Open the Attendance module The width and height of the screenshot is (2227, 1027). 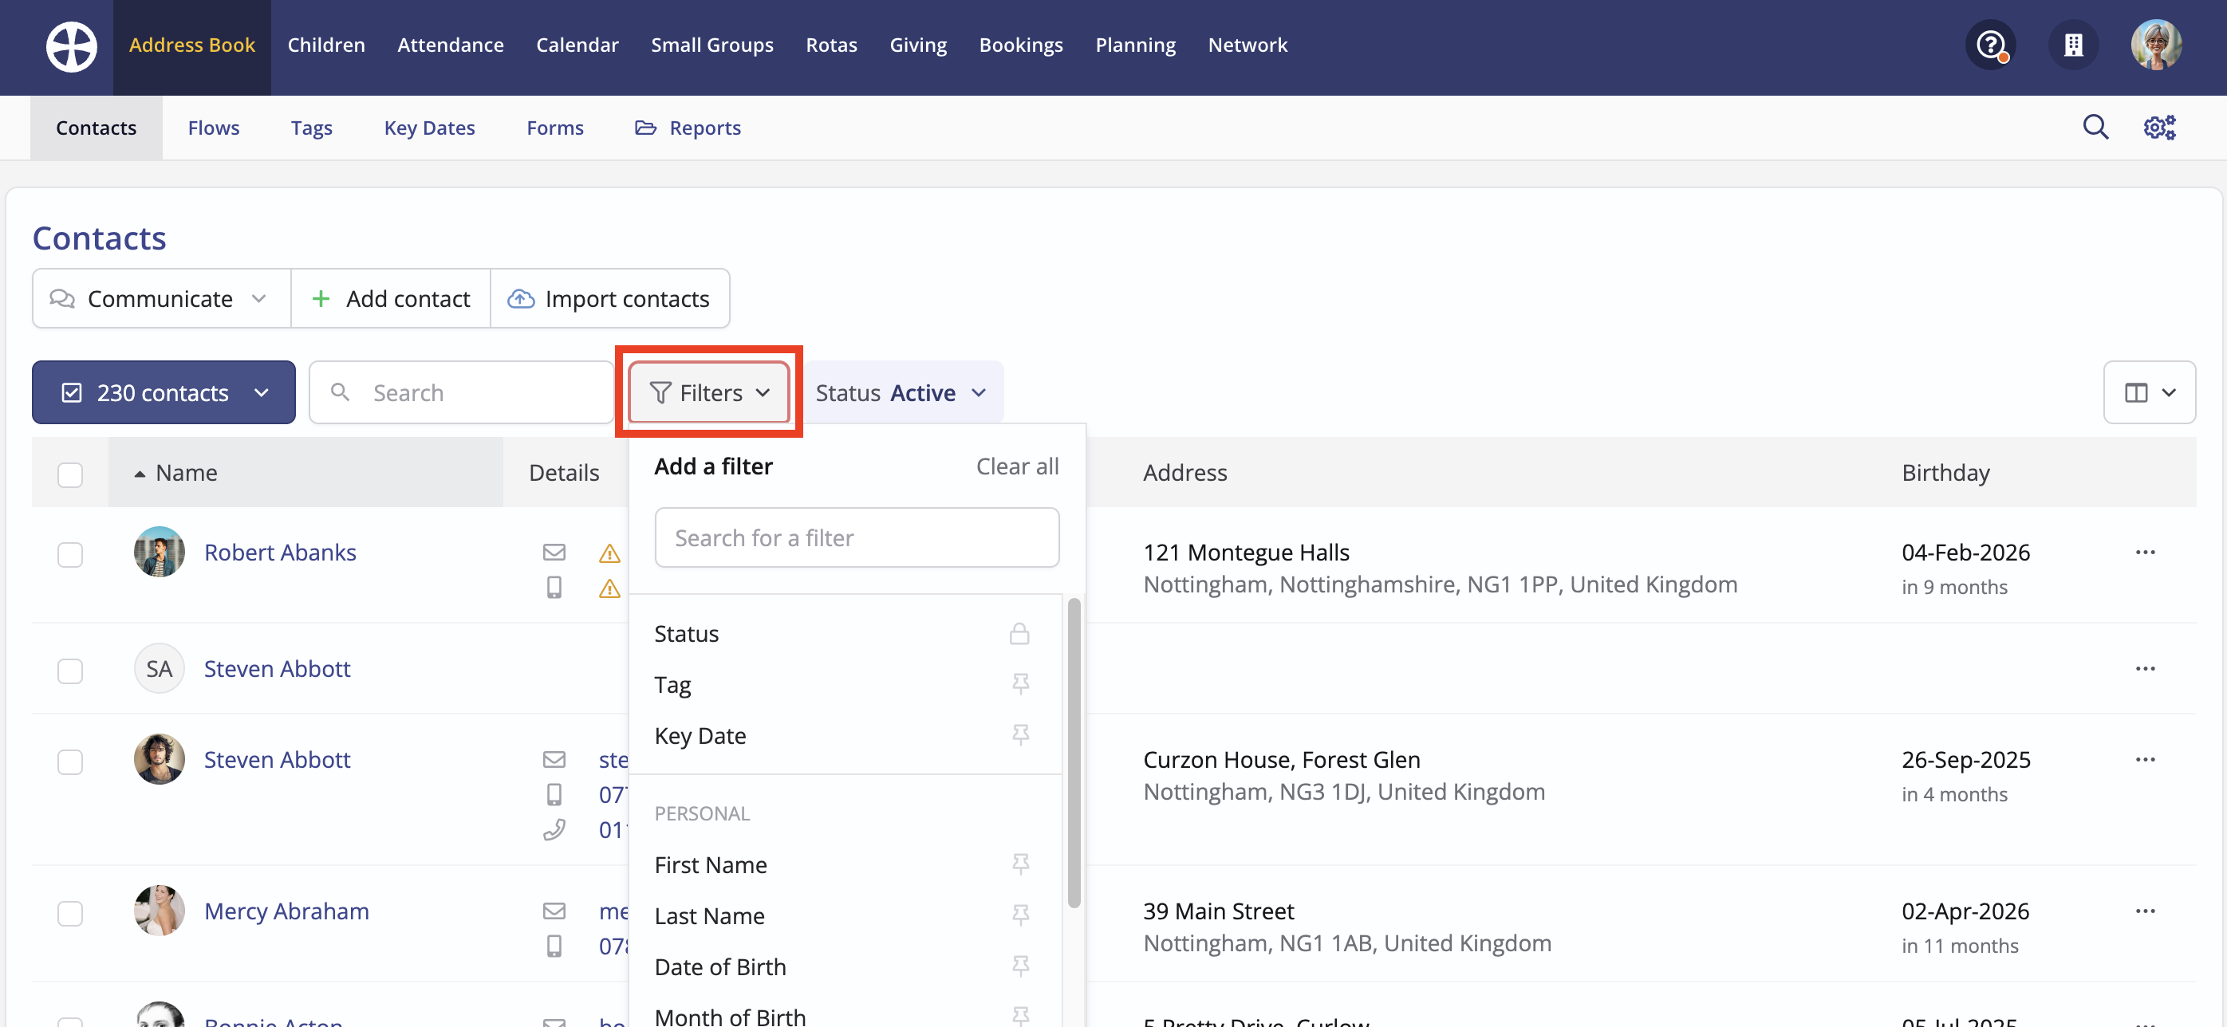pyautogui.click(x=451, y=45)
